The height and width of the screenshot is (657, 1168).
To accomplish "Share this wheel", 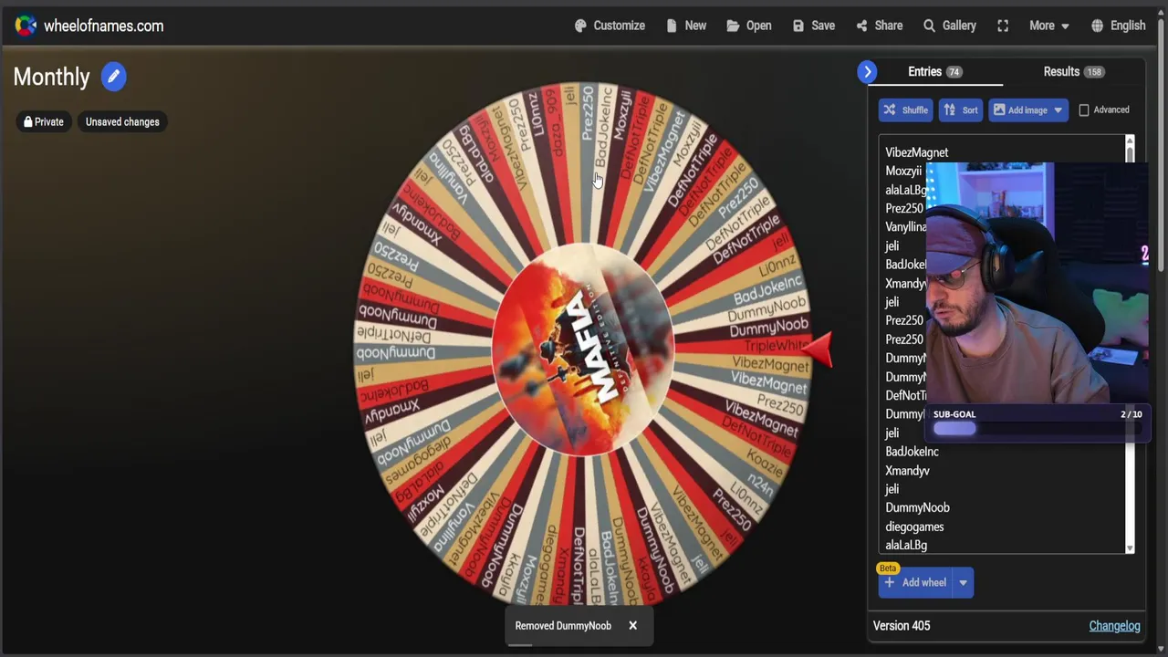I will pyautogui.click(x=880, y=26).
